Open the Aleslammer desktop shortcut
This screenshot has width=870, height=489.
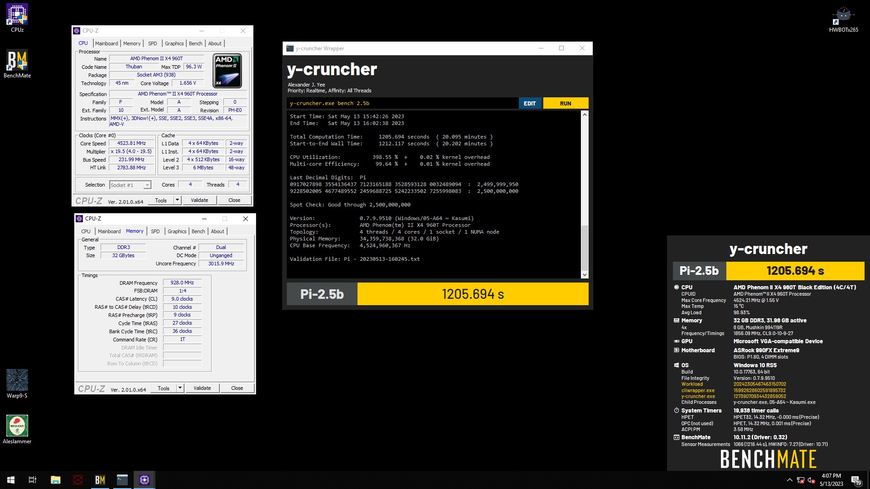point(17,430)
